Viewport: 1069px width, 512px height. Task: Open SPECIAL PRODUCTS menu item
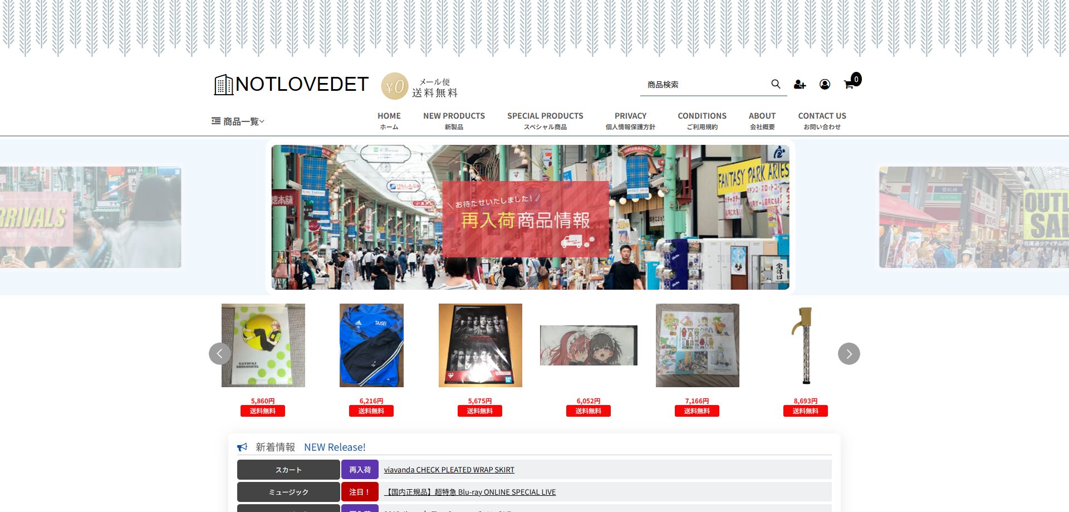click(545, 120)
